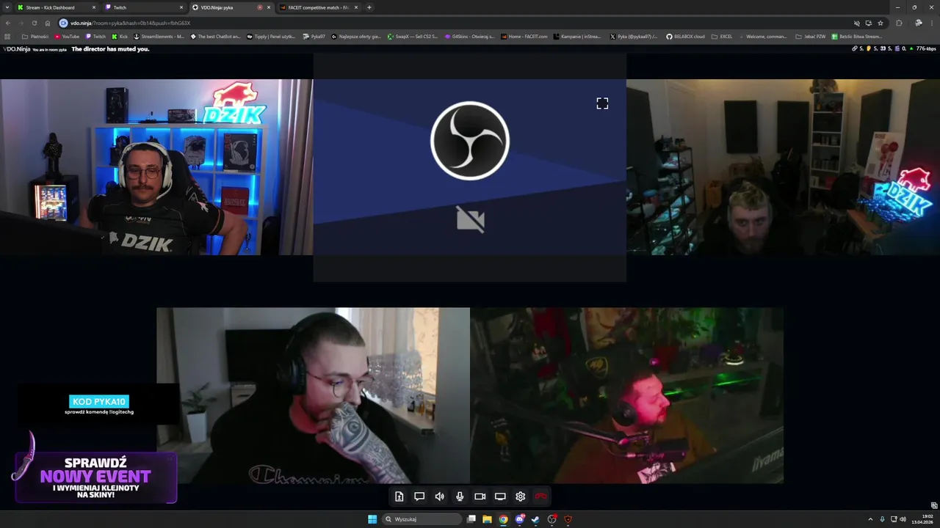Click the Windows Start button

pos(372,519)
